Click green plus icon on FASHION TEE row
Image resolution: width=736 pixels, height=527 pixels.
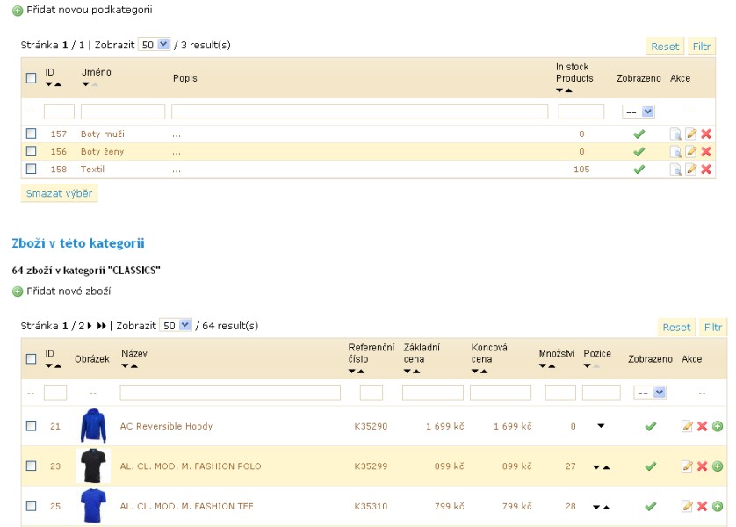[718, 507]
